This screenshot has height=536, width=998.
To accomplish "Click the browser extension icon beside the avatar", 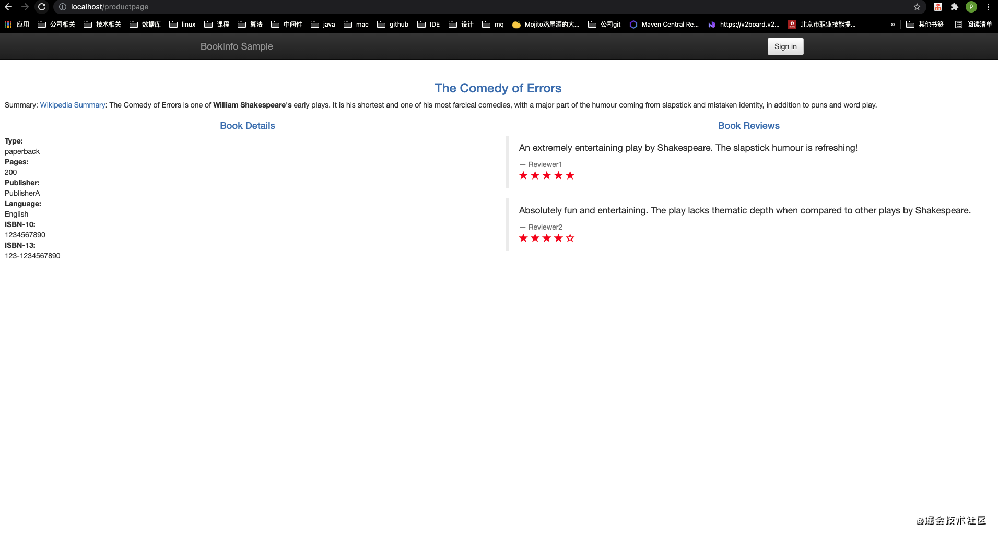I will (x=954, y=7).
